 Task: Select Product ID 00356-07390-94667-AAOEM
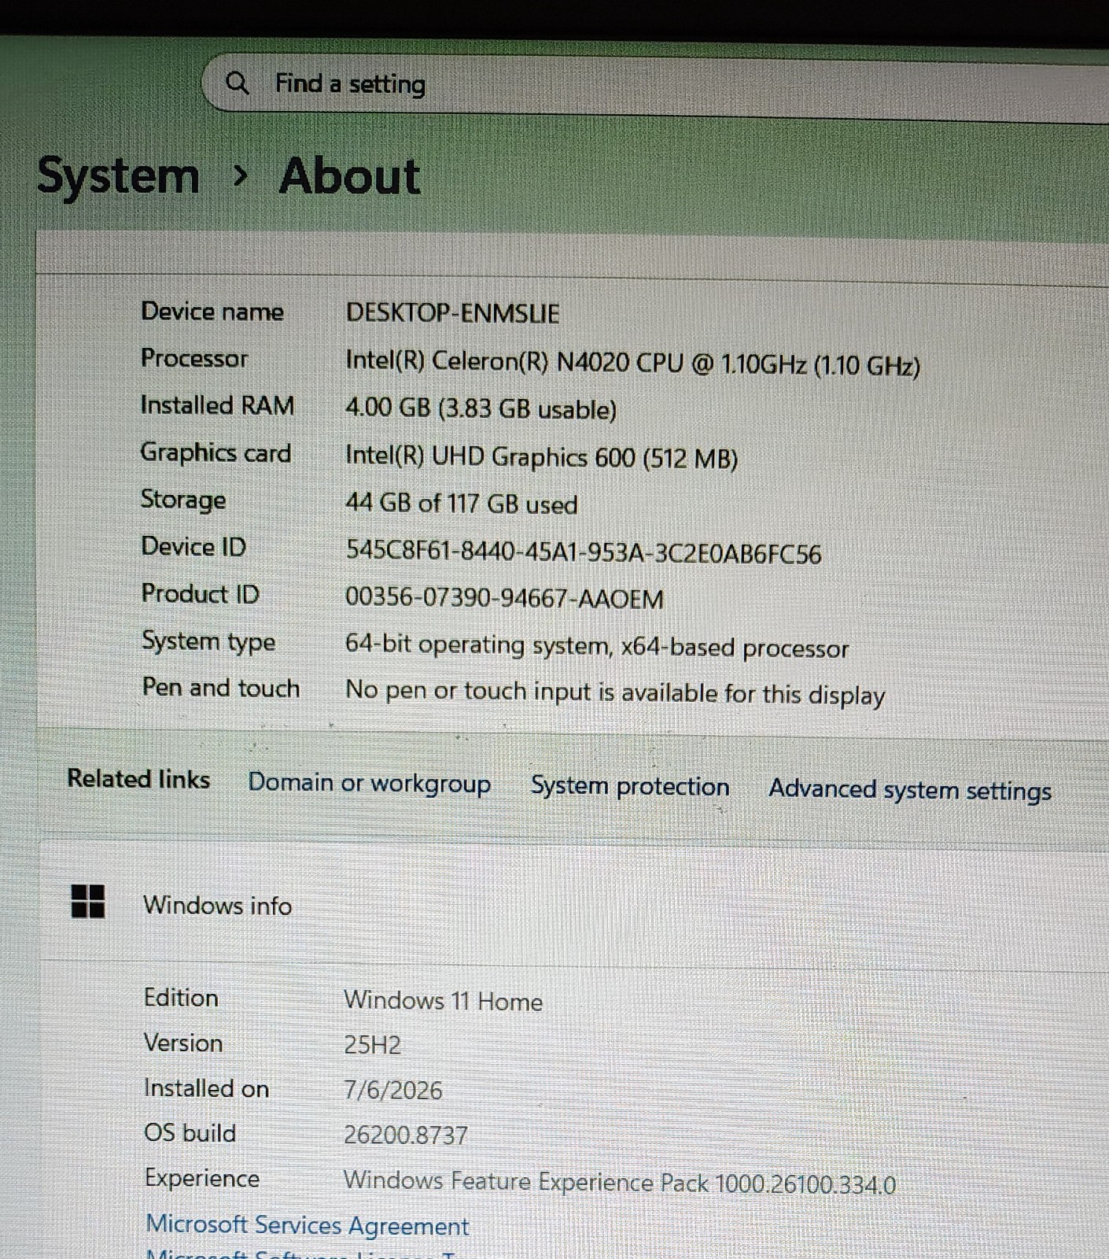(x=504, y=598)
